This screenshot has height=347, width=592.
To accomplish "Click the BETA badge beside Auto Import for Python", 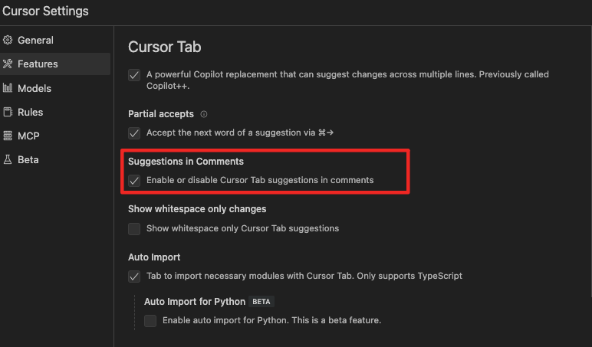I will coord(262,302).
